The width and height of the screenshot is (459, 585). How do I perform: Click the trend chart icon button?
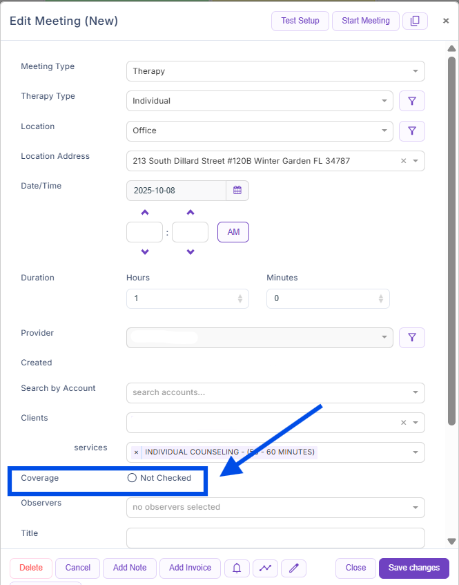click(265, 568)
